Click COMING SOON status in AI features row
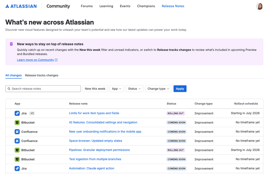This screenshot has width=265, height=174. (176, 123)
